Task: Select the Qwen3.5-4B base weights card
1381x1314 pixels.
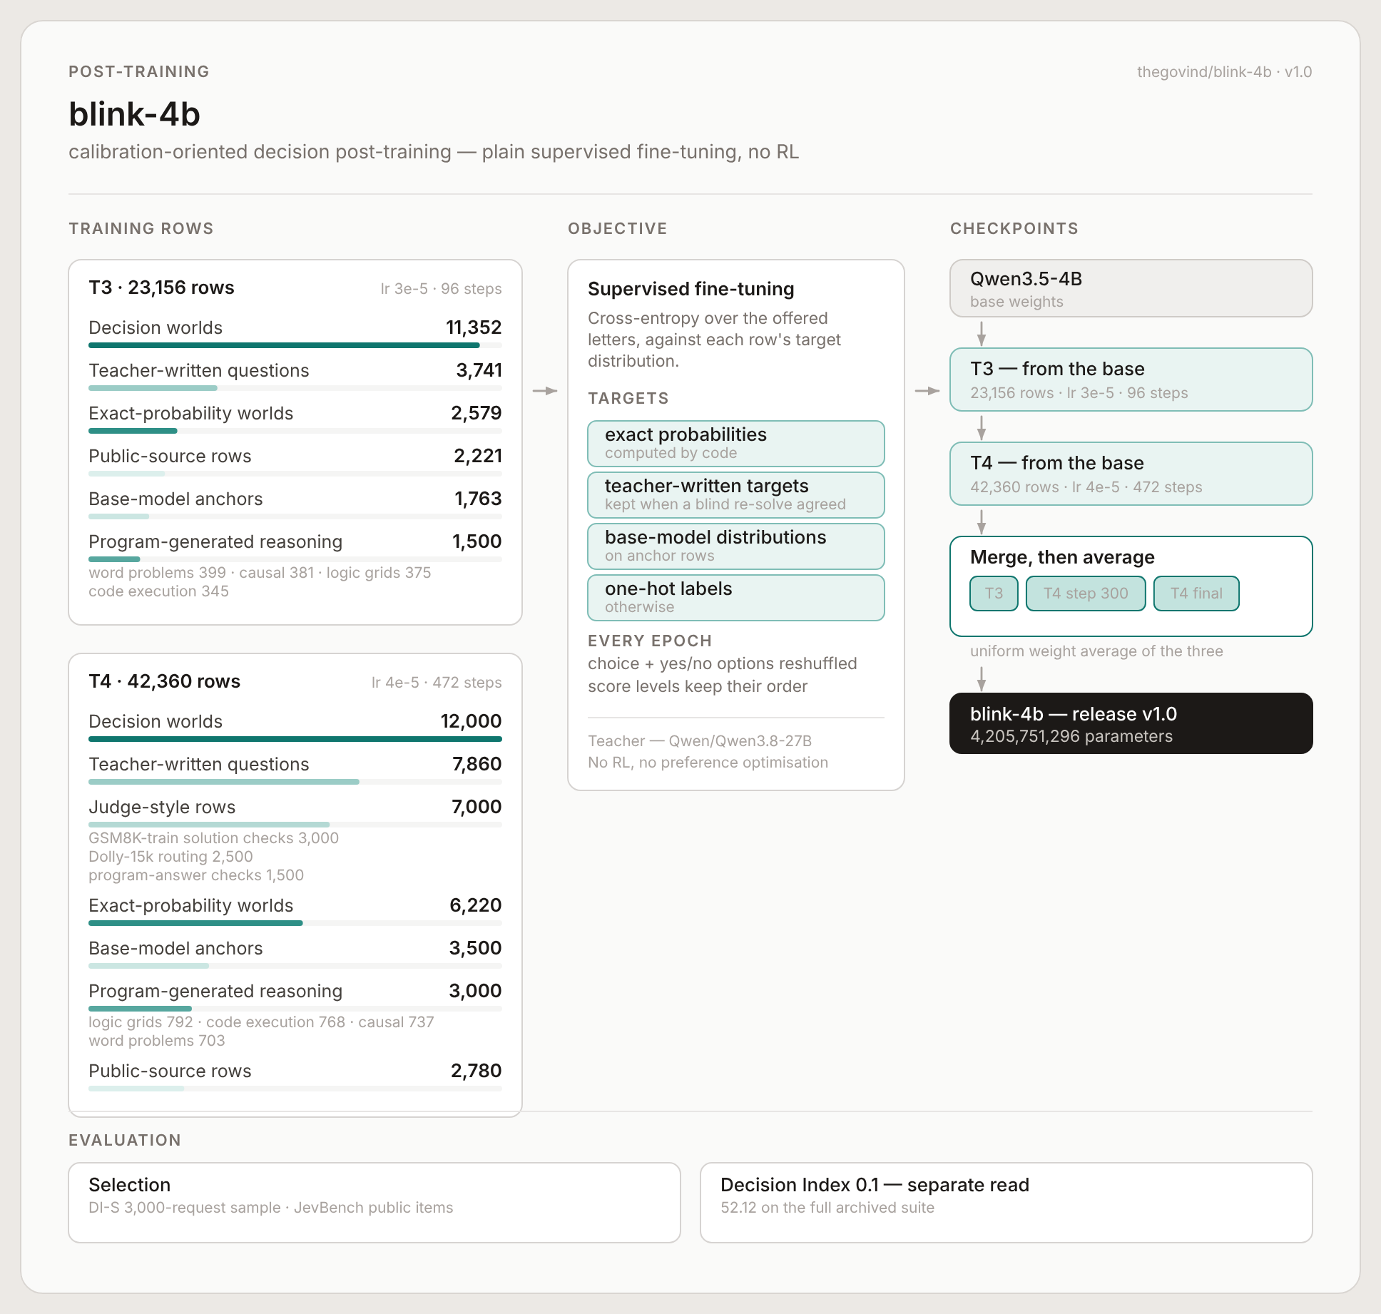Action: pos(1131,288)
